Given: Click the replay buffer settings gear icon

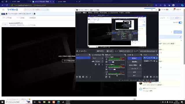Looking at the screenshot, I should (140, 65).
